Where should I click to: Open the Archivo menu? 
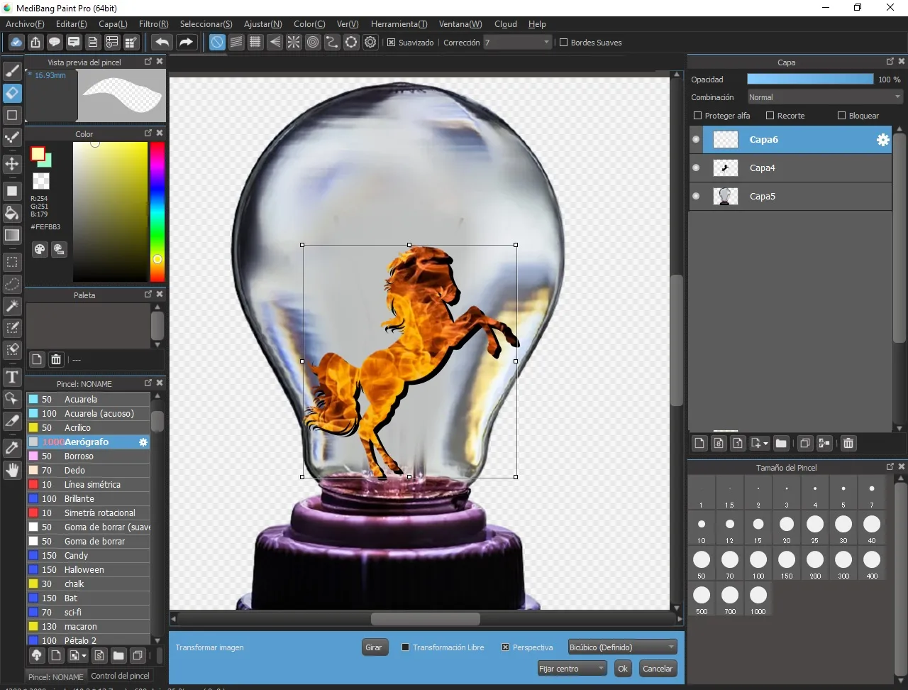(x=25, y=24)
